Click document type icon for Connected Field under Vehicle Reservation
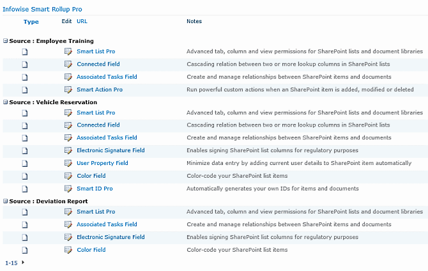 (25, 125)
